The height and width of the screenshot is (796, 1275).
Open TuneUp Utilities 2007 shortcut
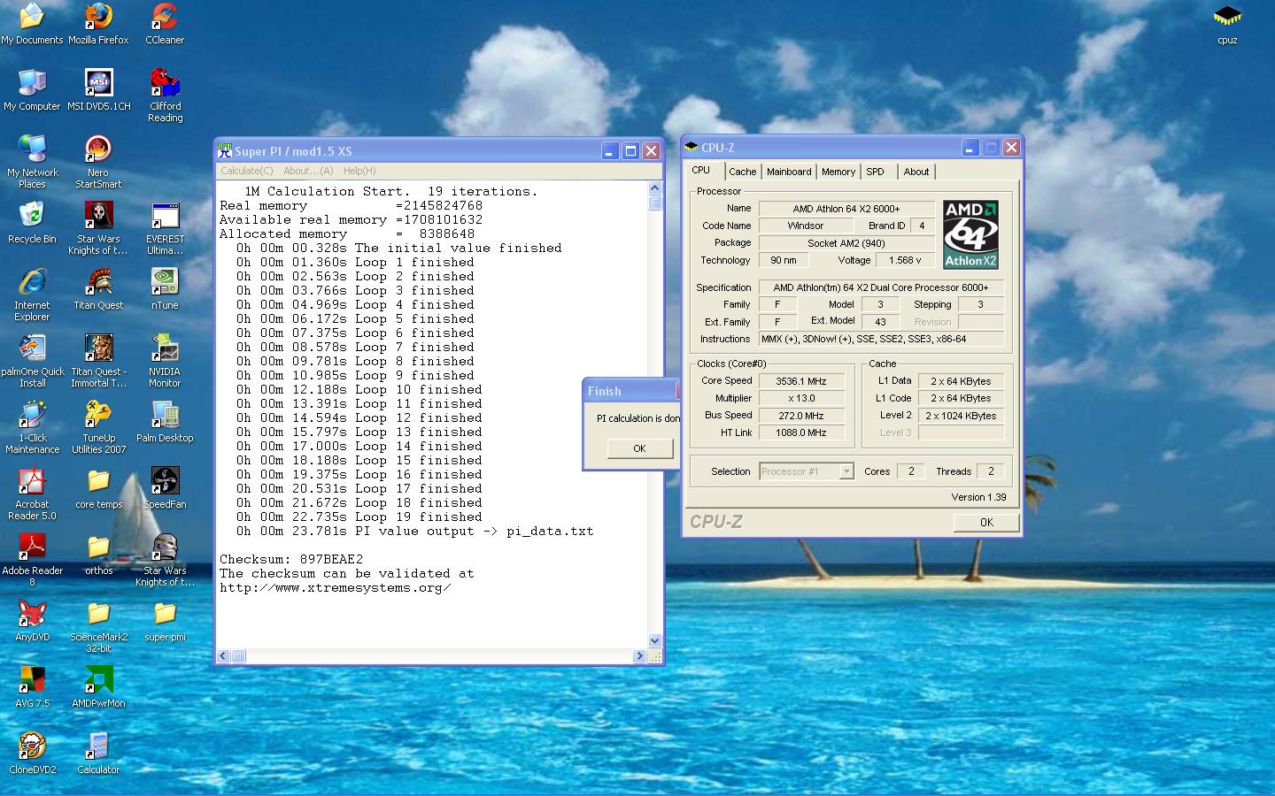pyautogui.click(x=98, y=427)
